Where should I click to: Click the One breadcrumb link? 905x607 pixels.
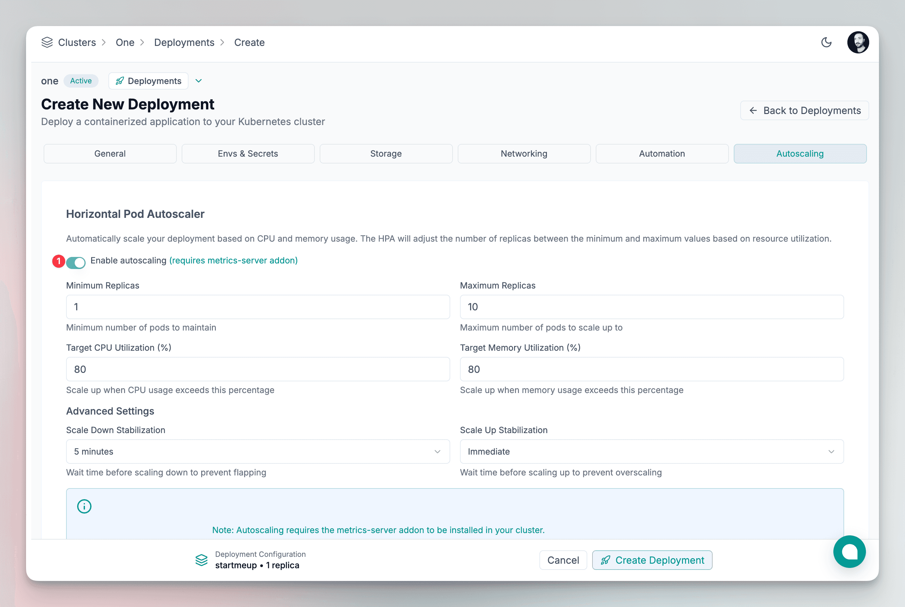pyautogui.click(x=125, y=42)
